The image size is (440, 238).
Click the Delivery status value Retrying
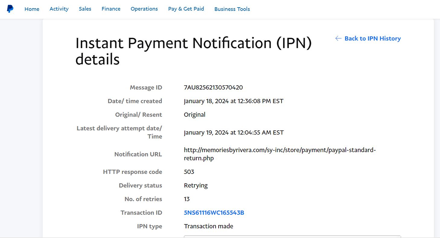(196, 185)
